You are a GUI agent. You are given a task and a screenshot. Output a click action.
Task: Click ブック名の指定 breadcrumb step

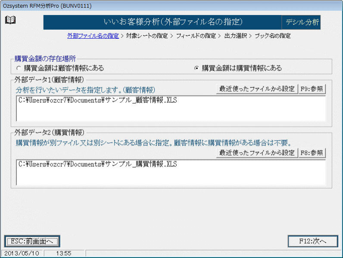point(273,36)
